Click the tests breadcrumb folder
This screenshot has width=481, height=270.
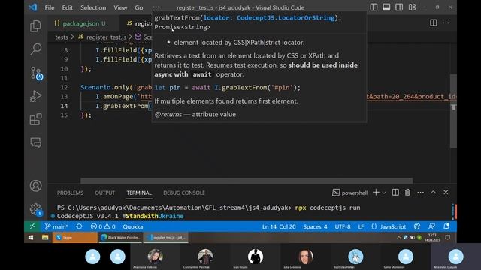(x=62, y=37)
